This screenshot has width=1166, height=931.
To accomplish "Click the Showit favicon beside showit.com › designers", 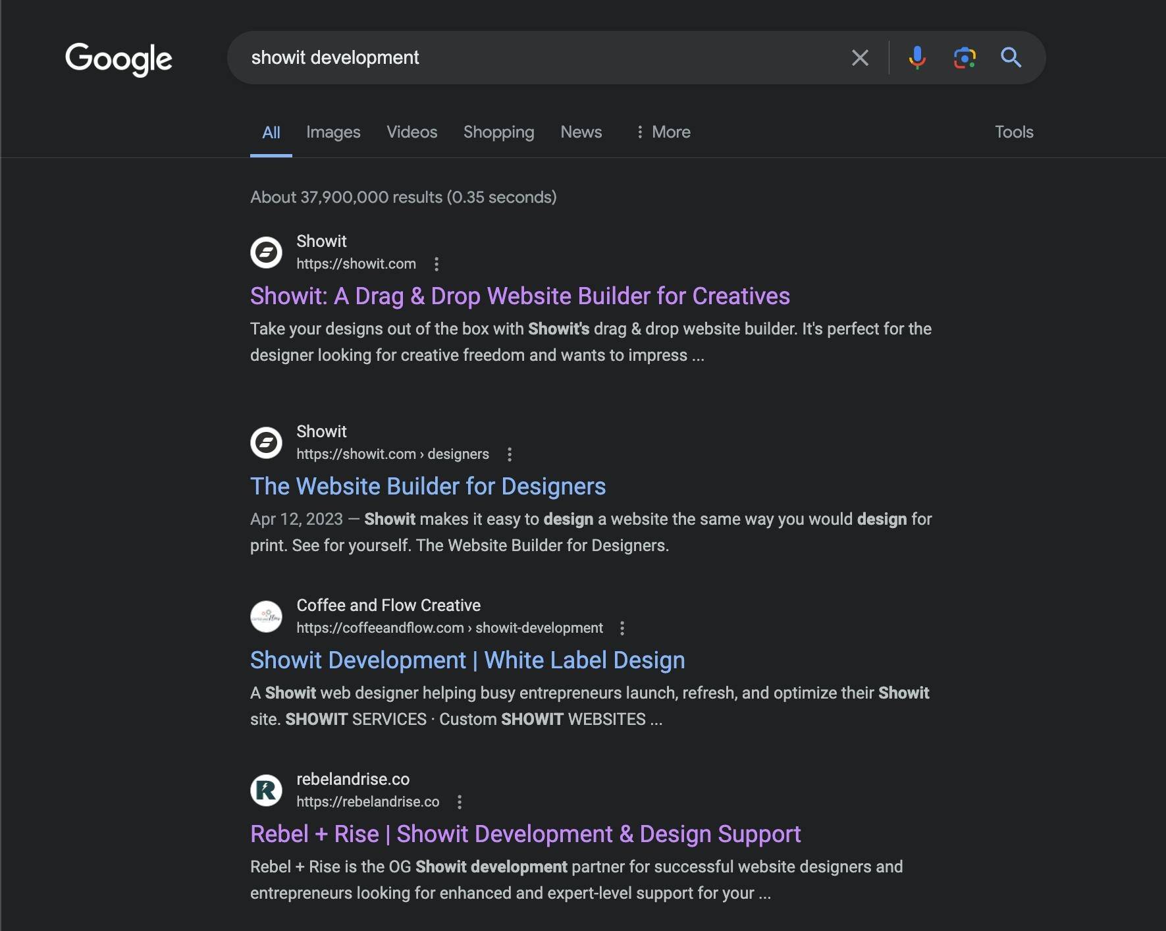I will pos(267,442).
